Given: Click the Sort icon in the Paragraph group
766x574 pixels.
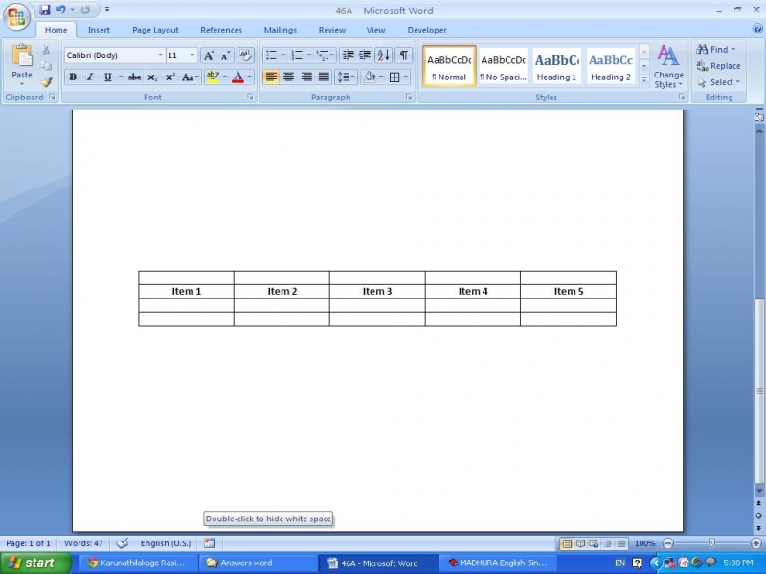Looking at the screenshot, I should pos(383,55).
